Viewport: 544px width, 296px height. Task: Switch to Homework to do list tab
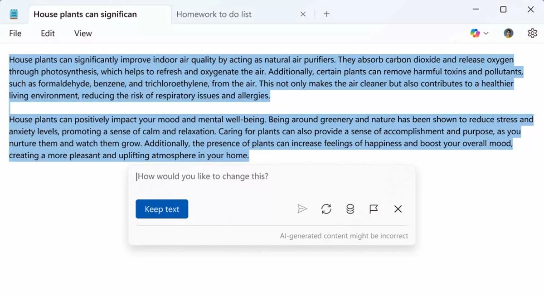coord(214,14)
